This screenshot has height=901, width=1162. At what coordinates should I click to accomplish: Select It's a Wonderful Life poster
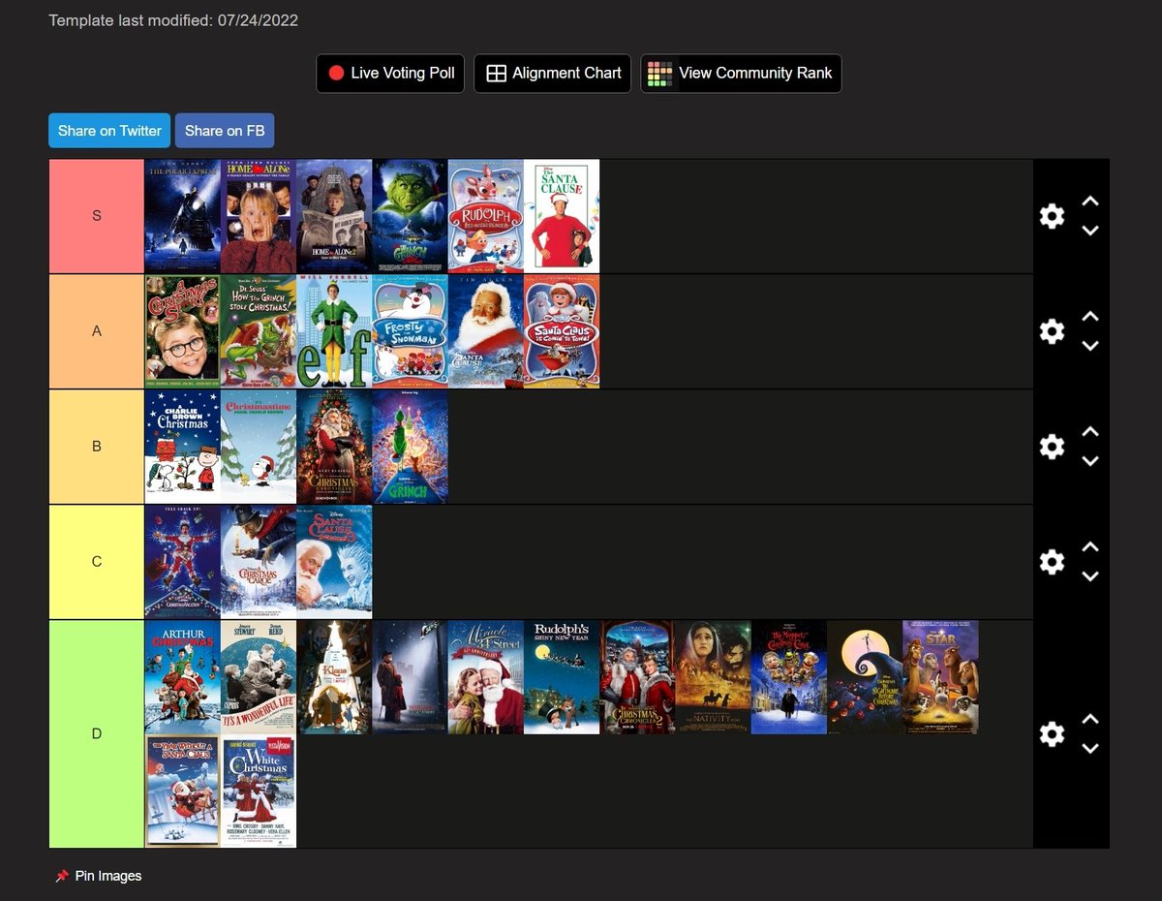click(x=259, y=677)
